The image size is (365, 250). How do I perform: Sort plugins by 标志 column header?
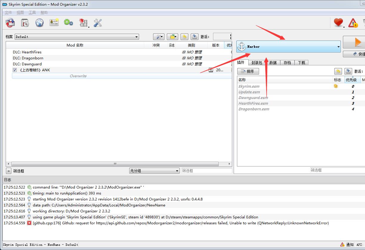pyautogui.click(x=338, y=80)
